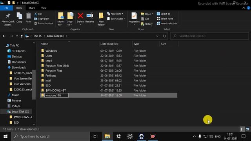Switch to the View ribbon tab
This screenshot has height=141, width=251.
click(x=44, y=8)
